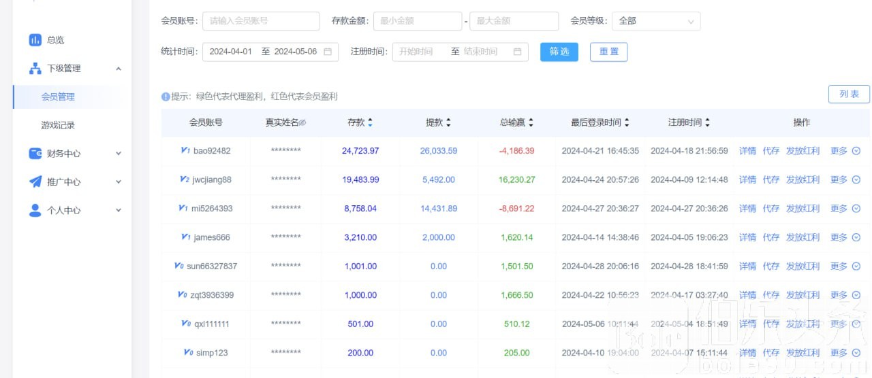Click the 操作 column header
Image resolution: width=872 pixels, height=378 pixels.
[802, 123]
